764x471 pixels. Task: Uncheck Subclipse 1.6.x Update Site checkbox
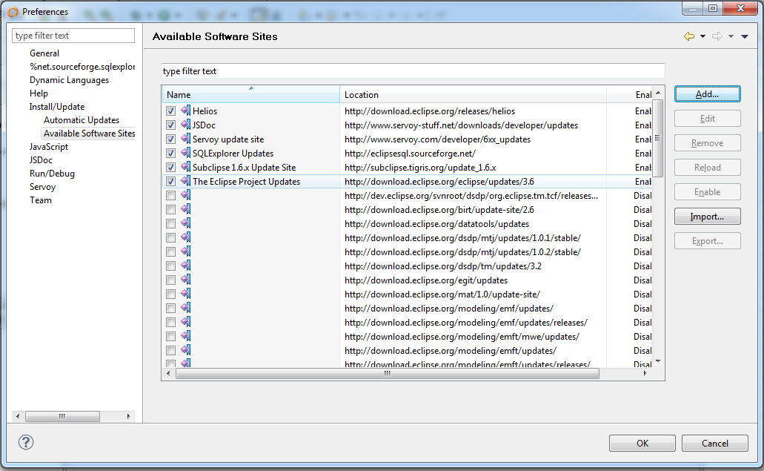click(170, 168)
